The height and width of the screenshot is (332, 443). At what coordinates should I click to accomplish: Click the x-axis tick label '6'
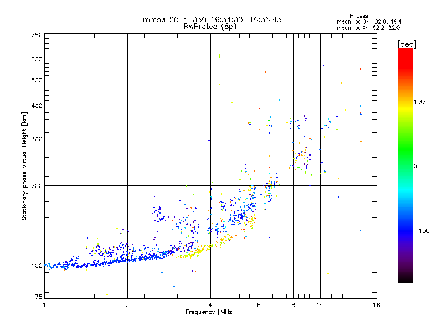point(259,305)
